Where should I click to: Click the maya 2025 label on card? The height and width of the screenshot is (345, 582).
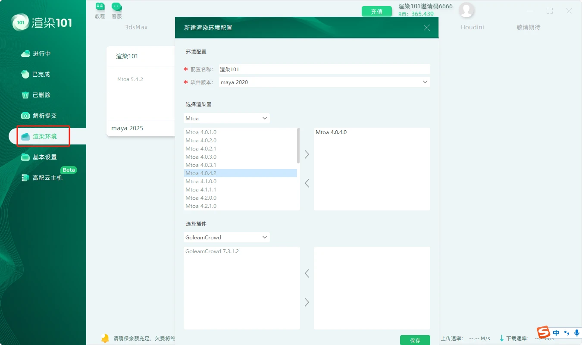pyautogui.click(x=127, y=128)
